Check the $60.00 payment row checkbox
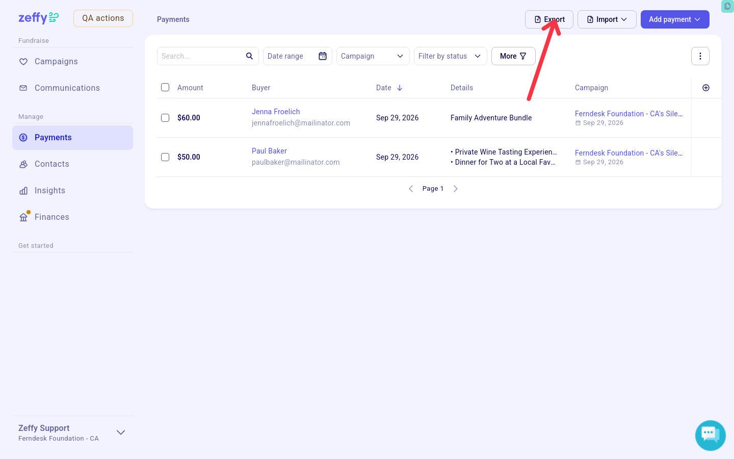This screenshot has height=459, width=734. (165, 118)
